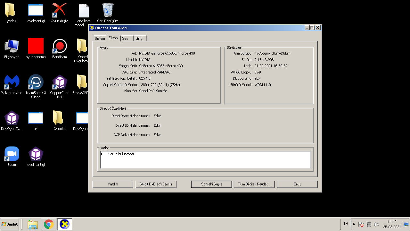
Task: Select the Ekran tab
Action: 113,38
